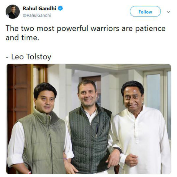This screenshot has width=177, height=177.
Task: Open the attached photo of three men
Action: pyautogui.click(x=88, y=119)
